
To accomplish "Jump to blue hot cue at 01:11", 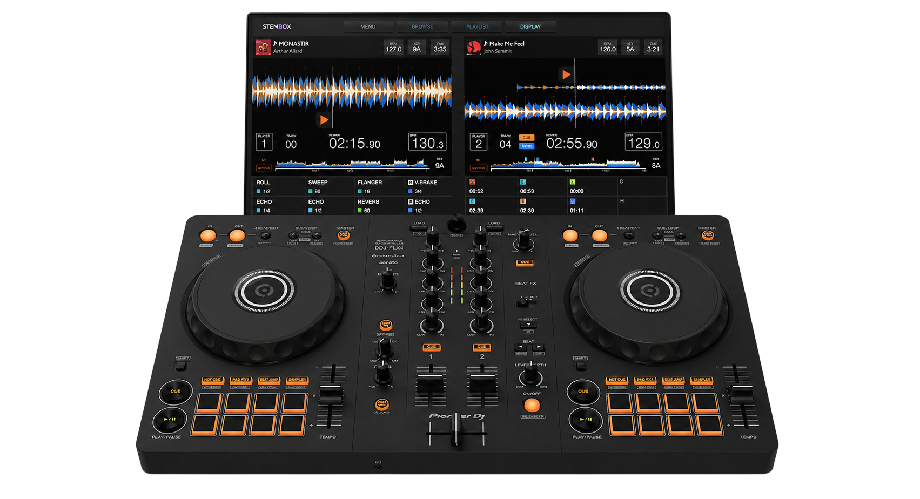I will [592, 206].
